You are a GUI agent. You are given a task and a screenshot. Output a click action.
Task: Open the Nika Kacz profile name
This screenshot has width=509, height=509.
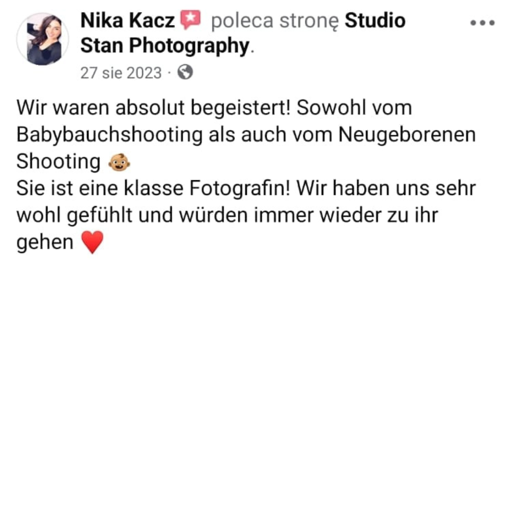[128, 20]
